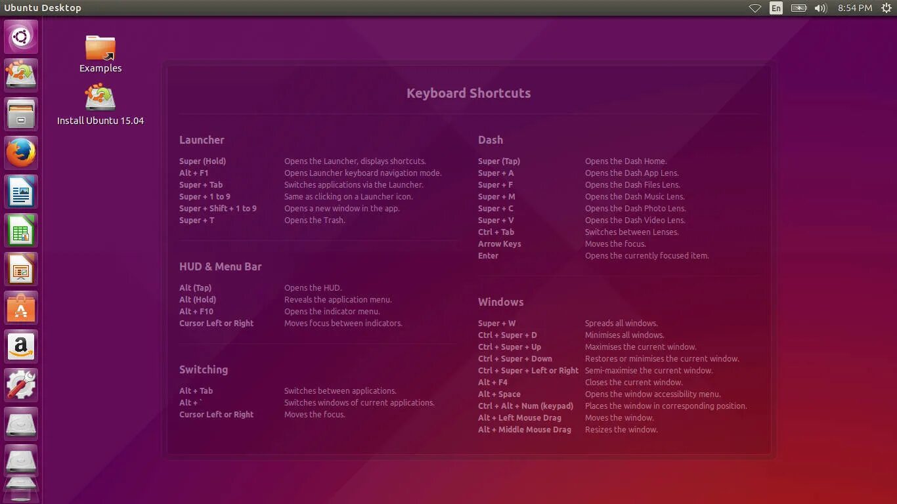This screenshot has height=504, width=897.
Task: Click the Super + F shortcut text
Action: [x=496, y=185]
